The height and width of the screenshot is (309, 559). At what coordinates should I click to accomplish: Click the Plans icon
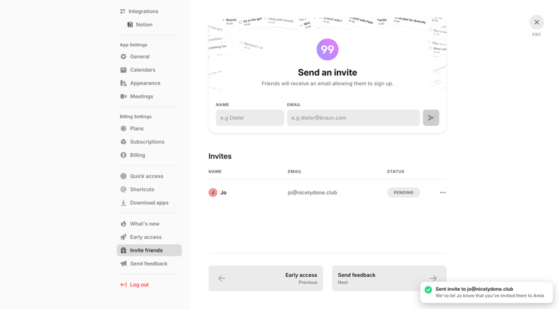pyautogui.click(x=124, y=129)
